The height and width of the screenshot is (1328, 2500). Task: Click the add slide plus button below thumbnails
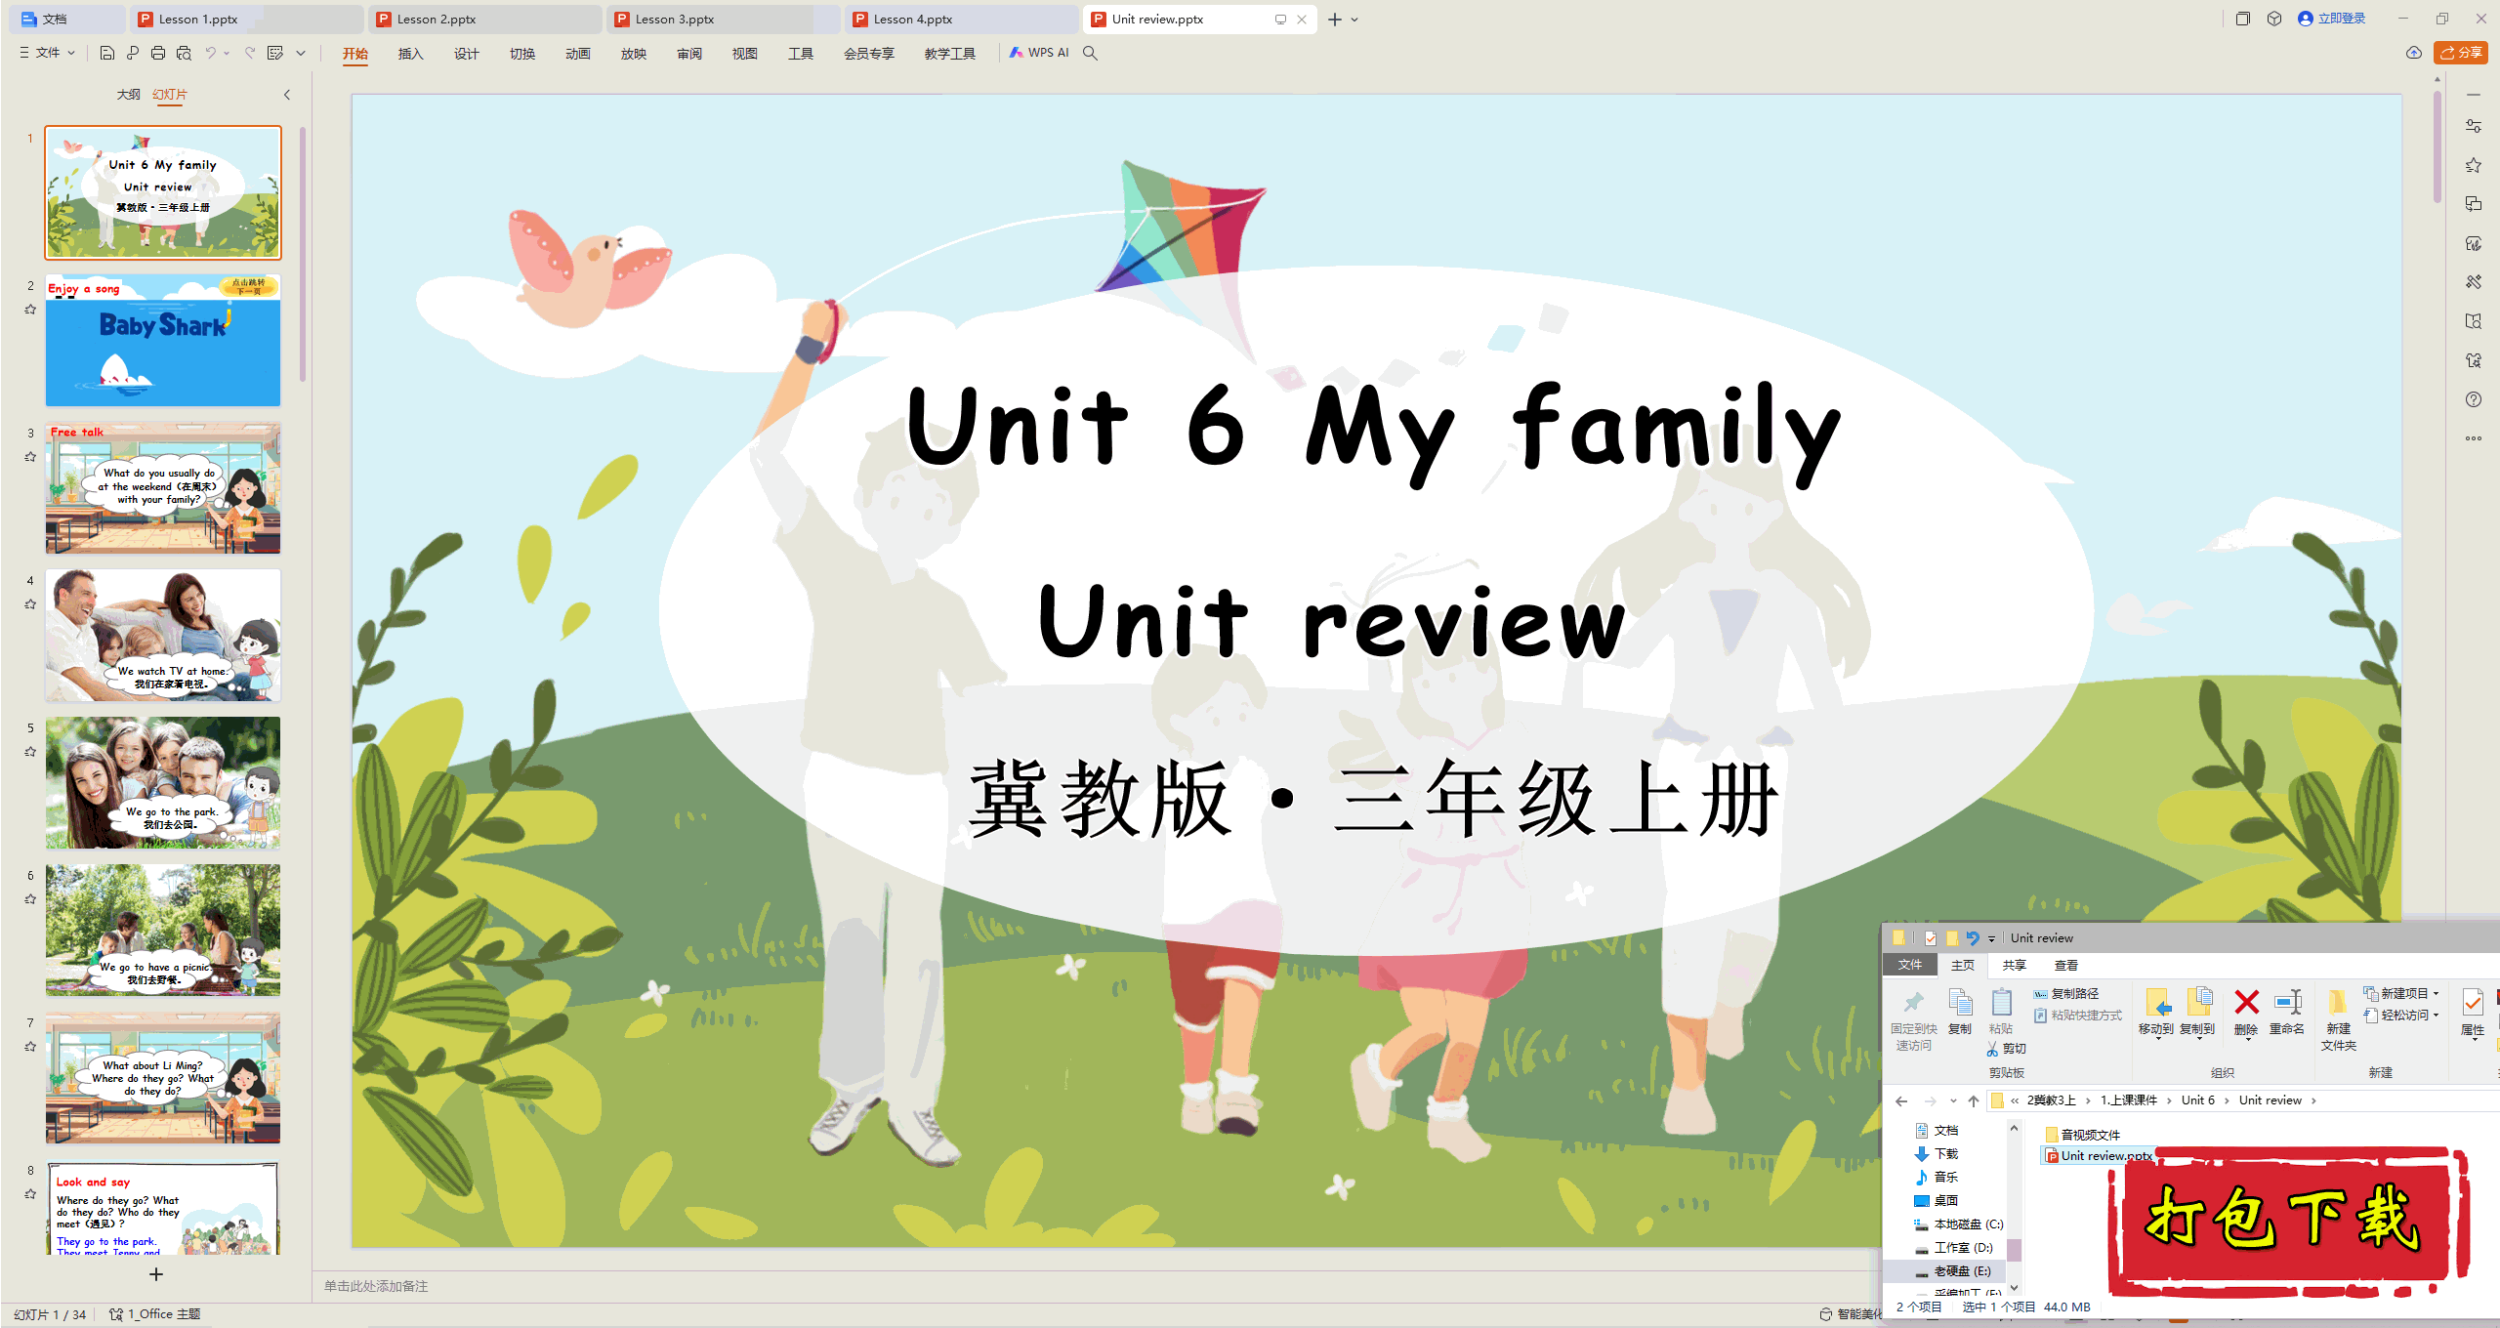(x=156, y=1274)
